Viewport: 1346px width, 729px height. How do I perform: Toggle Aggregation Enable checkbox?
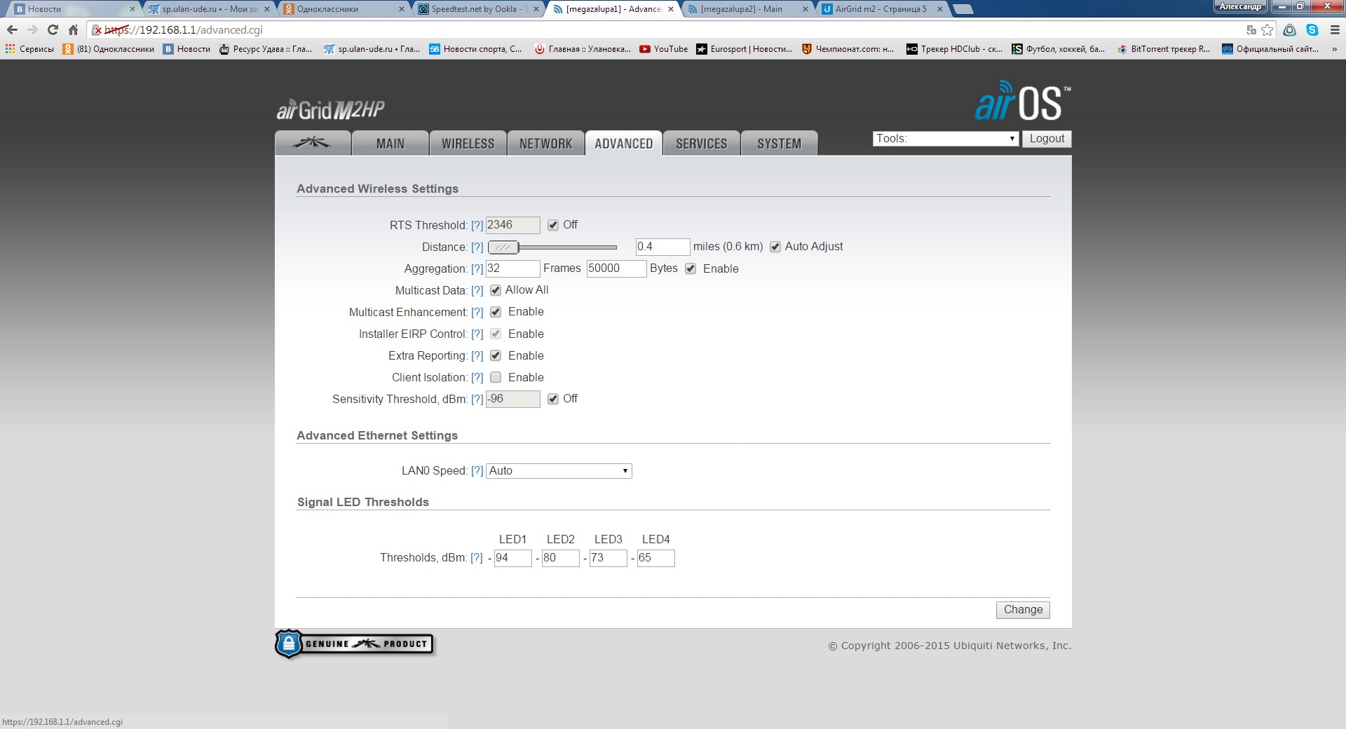[691, 268]
